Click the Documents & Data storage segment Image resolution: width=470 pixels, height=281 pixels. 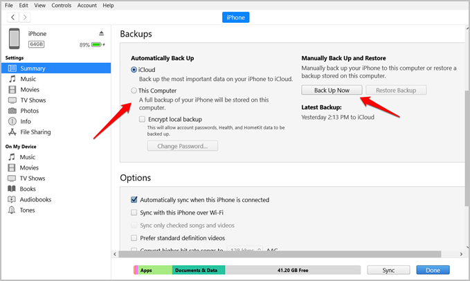pyautogui.click(x=199, y=270)
